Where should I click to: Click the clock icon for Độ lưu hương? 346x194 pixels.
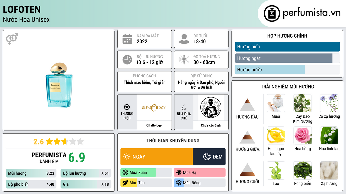tap(127, 60)
